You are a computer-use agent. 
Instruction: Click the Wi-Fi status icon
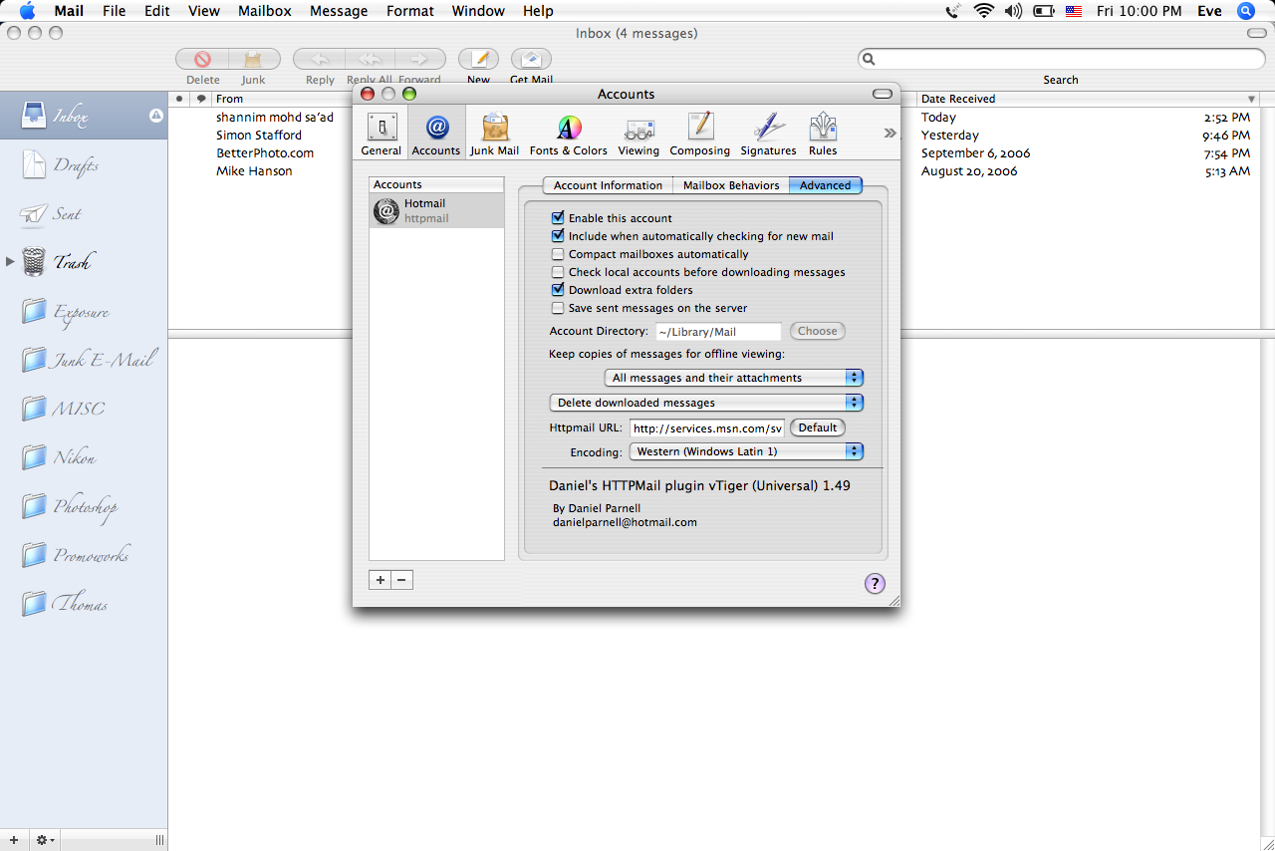984,11
